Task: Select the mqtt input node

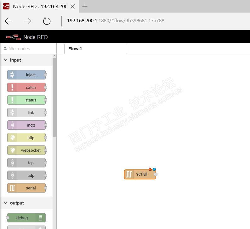Action: (x=26, y=125)
